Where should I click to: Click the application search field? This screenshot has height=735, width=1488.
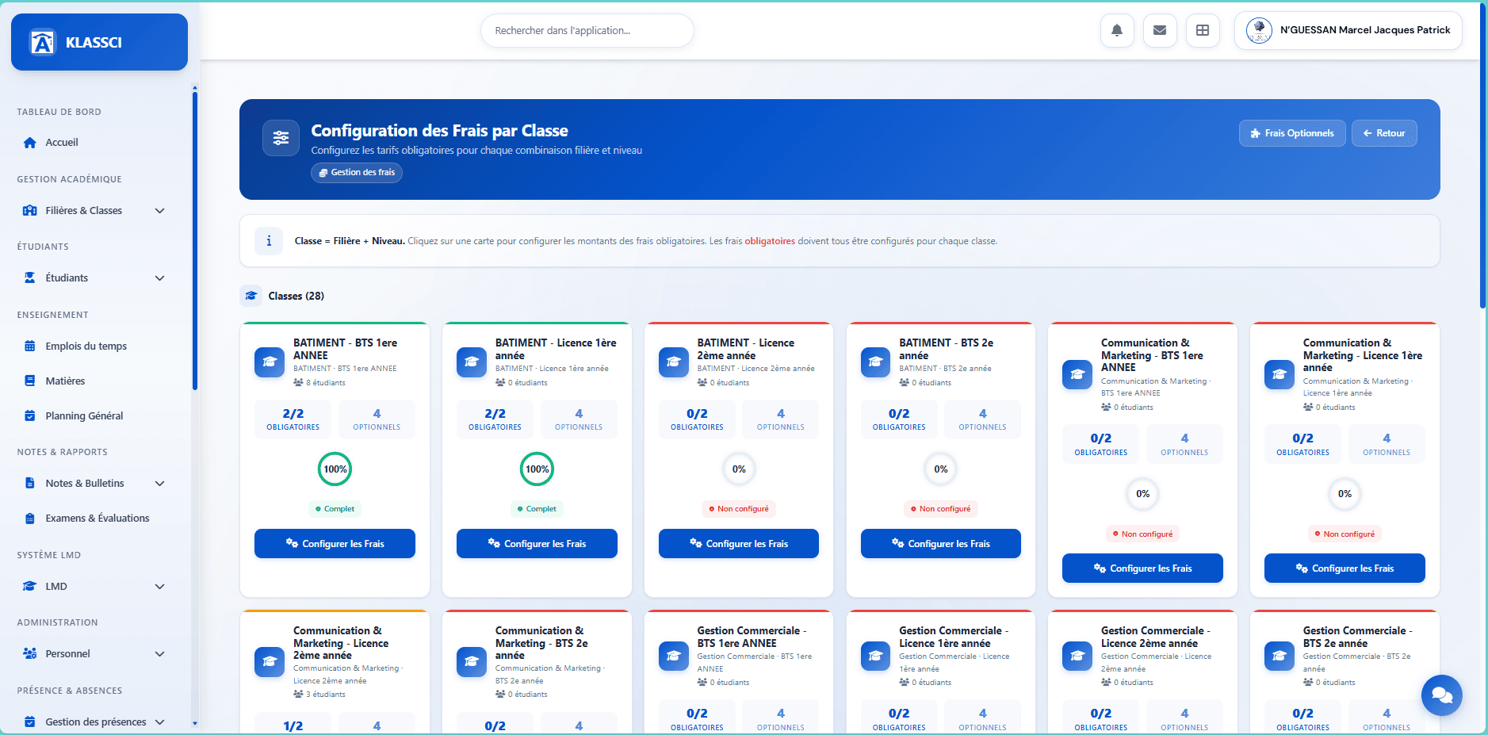[587, 30]
